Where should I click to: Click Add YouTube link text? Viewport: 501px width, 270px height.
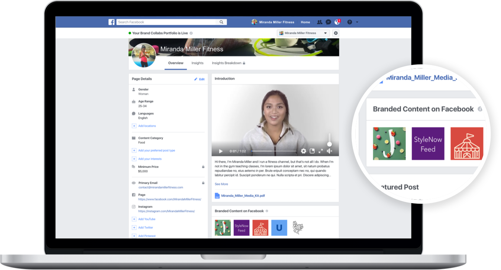pyautogui.click(x=147, y=219)
